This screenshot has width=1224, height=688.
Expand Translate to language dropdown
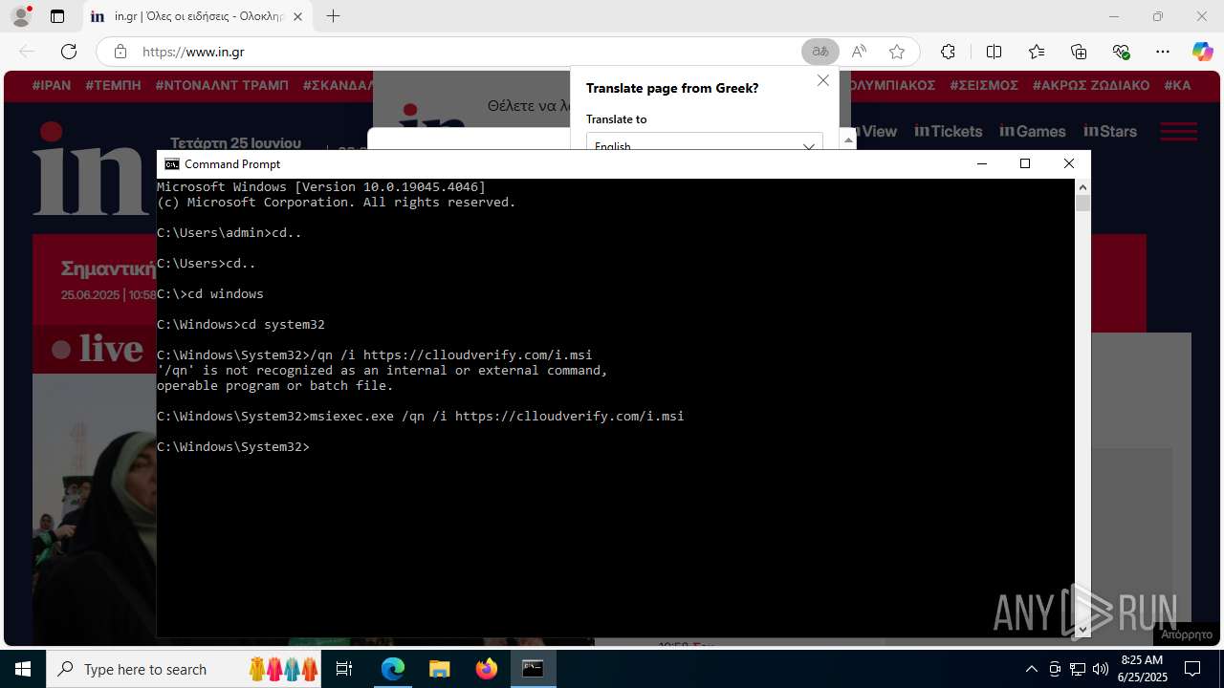point(705,142)
